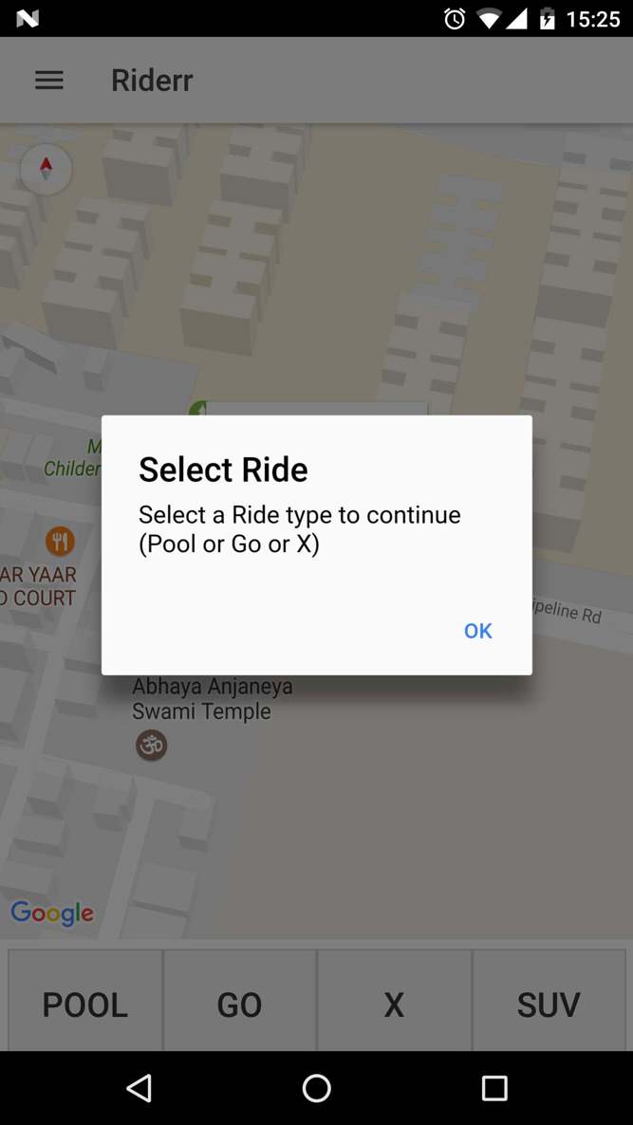Tap the Abhaya Anjaneya Swami Temple label
Image resolution: width=633 pixels, height=1125 pixels.
pyautogui.click(x=213, y=699)
